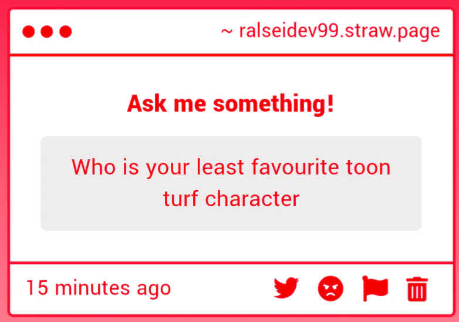459x322 pixels.
Task: Delete the question using the trash icon
Action: (417, 289)
